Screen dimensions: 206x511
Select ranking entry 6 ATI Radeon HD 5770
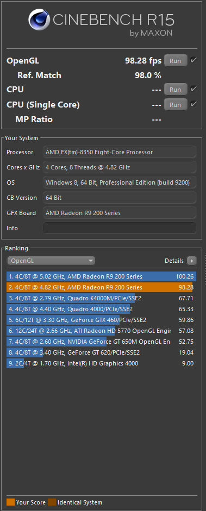click(102, 331)
